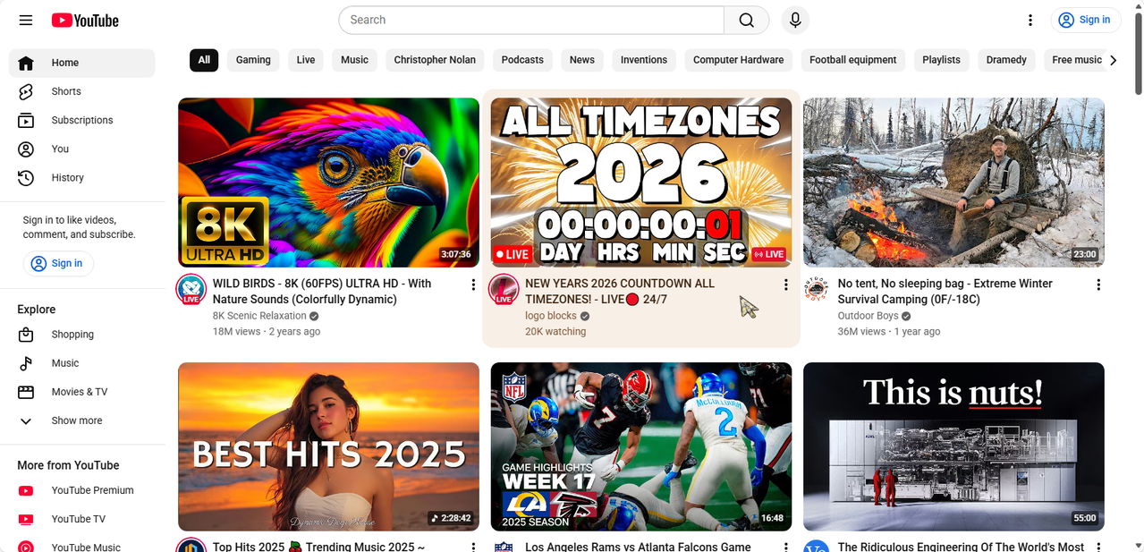Click Los Angeles Rams vs Atlanta Falcons title

638,547
